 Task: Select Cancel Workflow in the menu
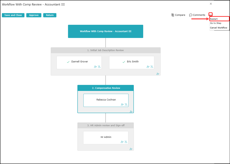(219, 28)
